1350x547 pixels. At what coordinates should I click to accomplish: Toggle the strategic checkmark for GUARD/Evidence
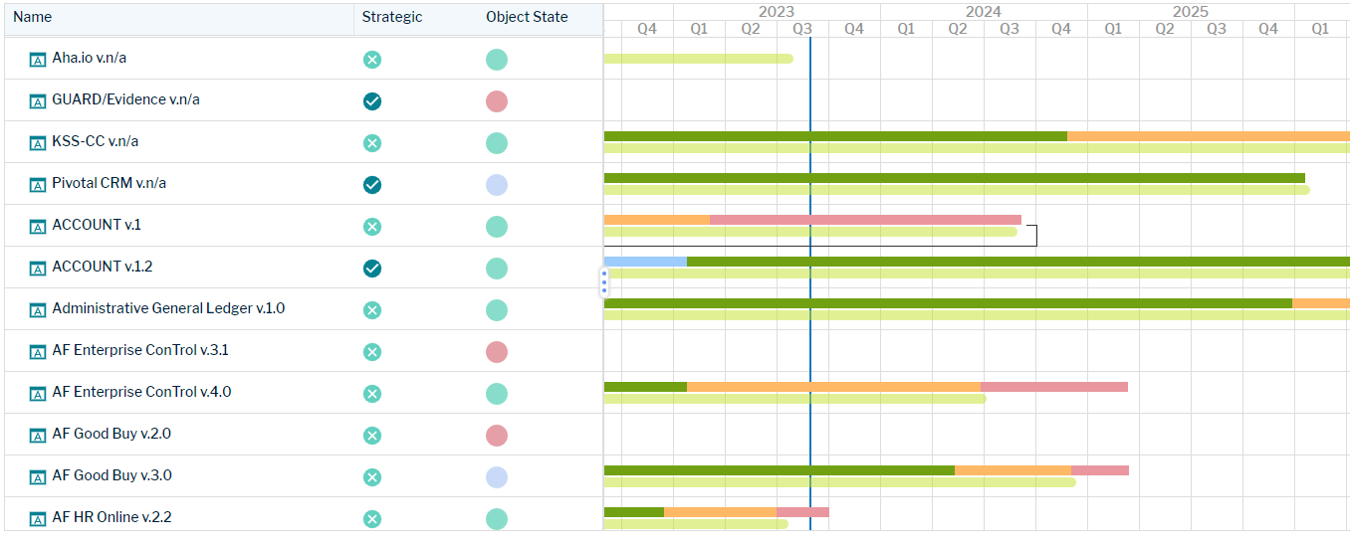pyautogui.click(x=372, y=101)
